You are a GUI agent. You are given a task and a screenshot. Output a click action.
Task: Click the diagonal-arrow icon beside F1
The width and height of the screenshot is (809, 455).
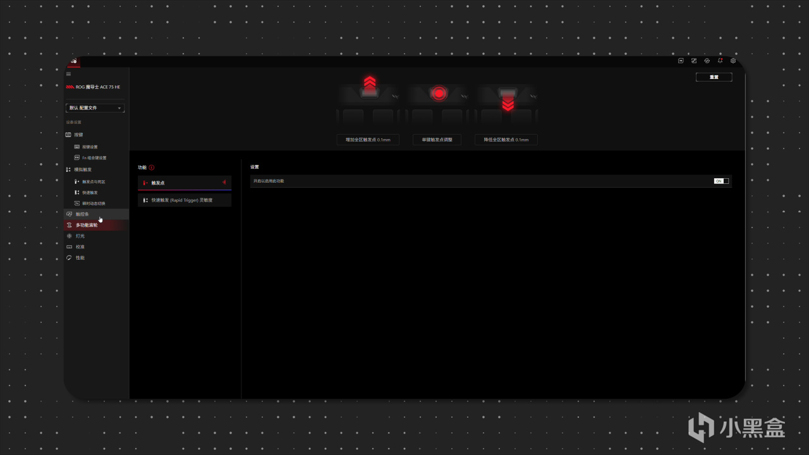pyautogui.click(x=694, y=61)
